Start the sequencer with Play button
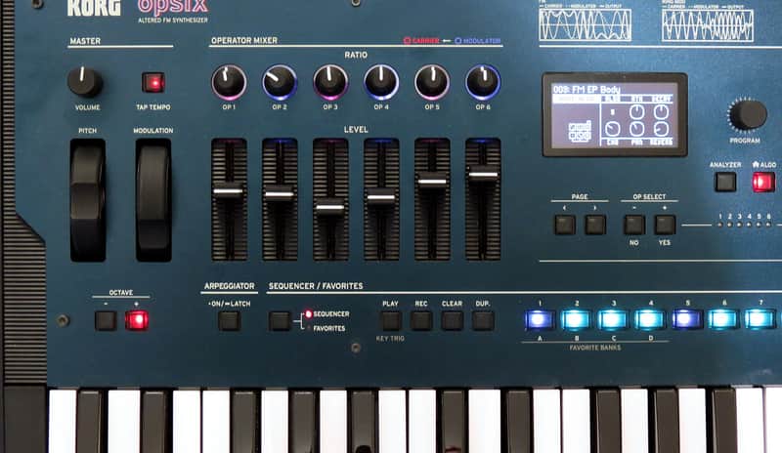 click(x=391, y=321)
